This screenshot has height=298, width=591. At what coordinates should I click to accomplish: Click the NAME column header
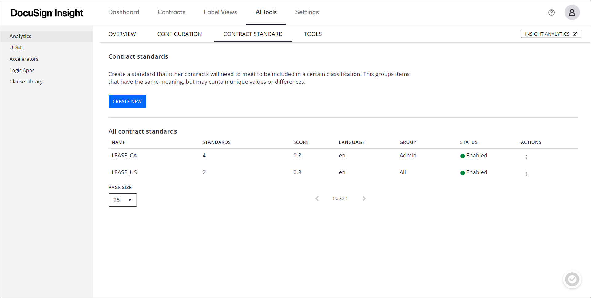[118, 142]
